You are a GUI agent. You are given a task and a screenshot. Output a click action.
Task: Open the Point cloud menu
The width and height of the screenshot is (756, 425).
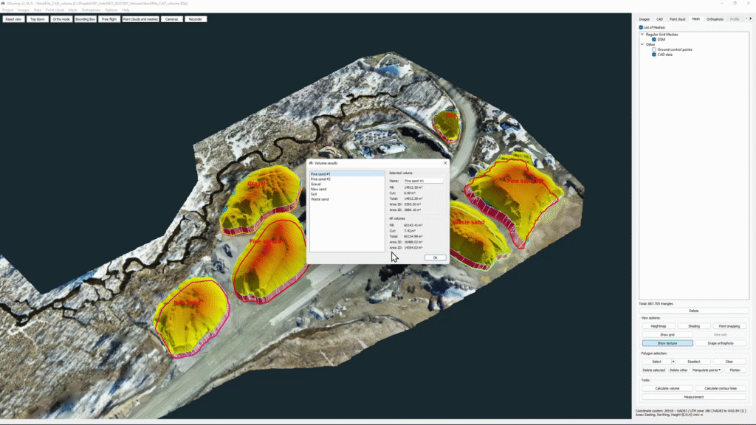coord(55,10)
